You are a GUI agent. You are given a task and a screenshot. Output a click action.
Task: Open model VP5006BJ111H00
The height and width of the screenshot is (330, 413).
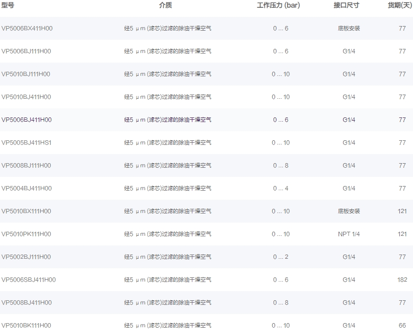click(x=26, y=51)
